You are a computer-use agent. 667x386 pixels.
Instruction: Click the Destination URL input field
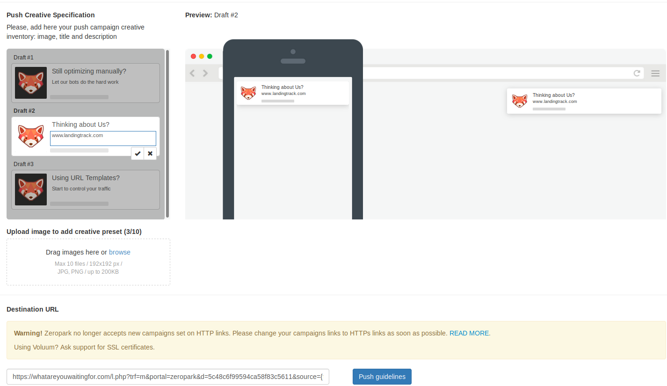(168, 377)
